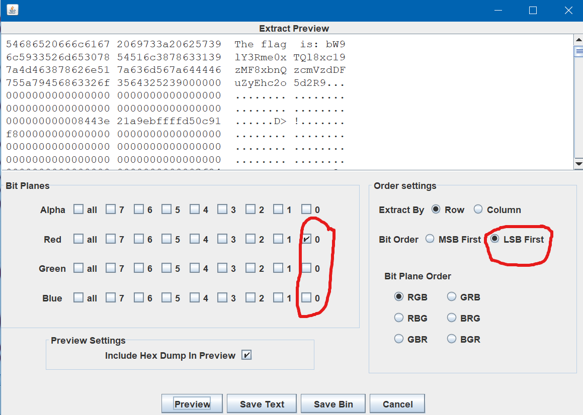Viewport: 583px width, 415px height.
Task: Choose MSB First bit order
Action: click(430, 239)
